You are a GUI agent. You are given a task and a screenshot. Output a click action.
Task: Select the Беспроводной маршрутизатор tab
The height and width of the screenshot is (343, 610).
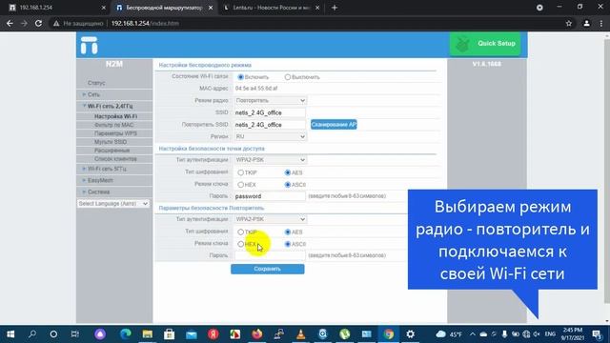click(164, 8)
